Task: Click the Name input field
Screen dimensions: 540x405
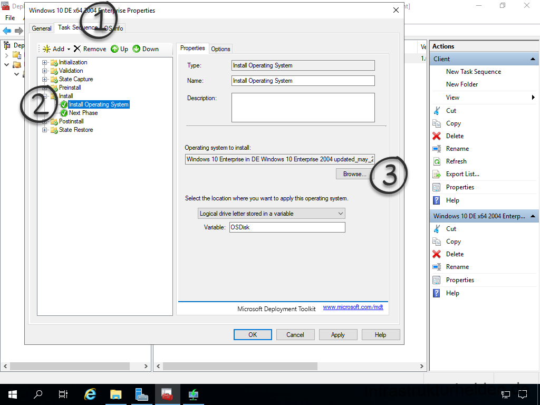Action: click(303, 81)
